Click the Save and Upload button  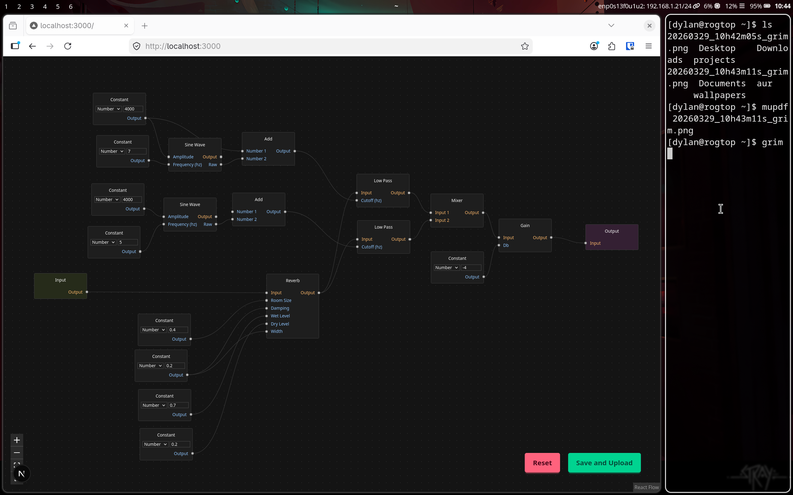(x=604, y=463)
